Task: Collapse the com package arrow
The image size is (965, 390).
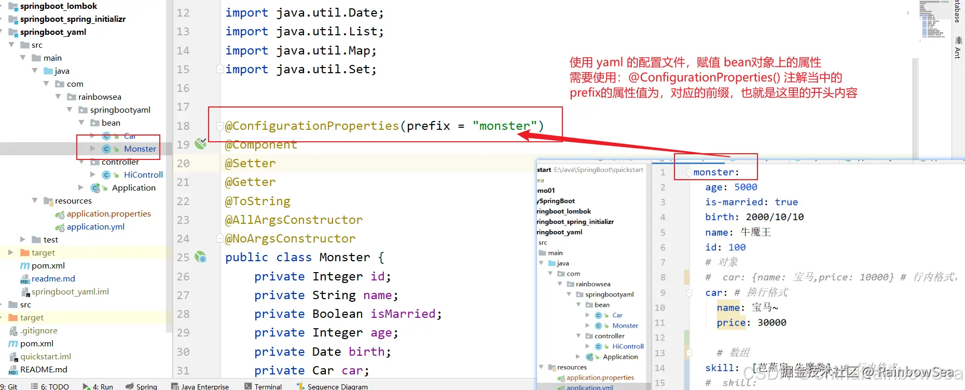Action: pos(46,84)
